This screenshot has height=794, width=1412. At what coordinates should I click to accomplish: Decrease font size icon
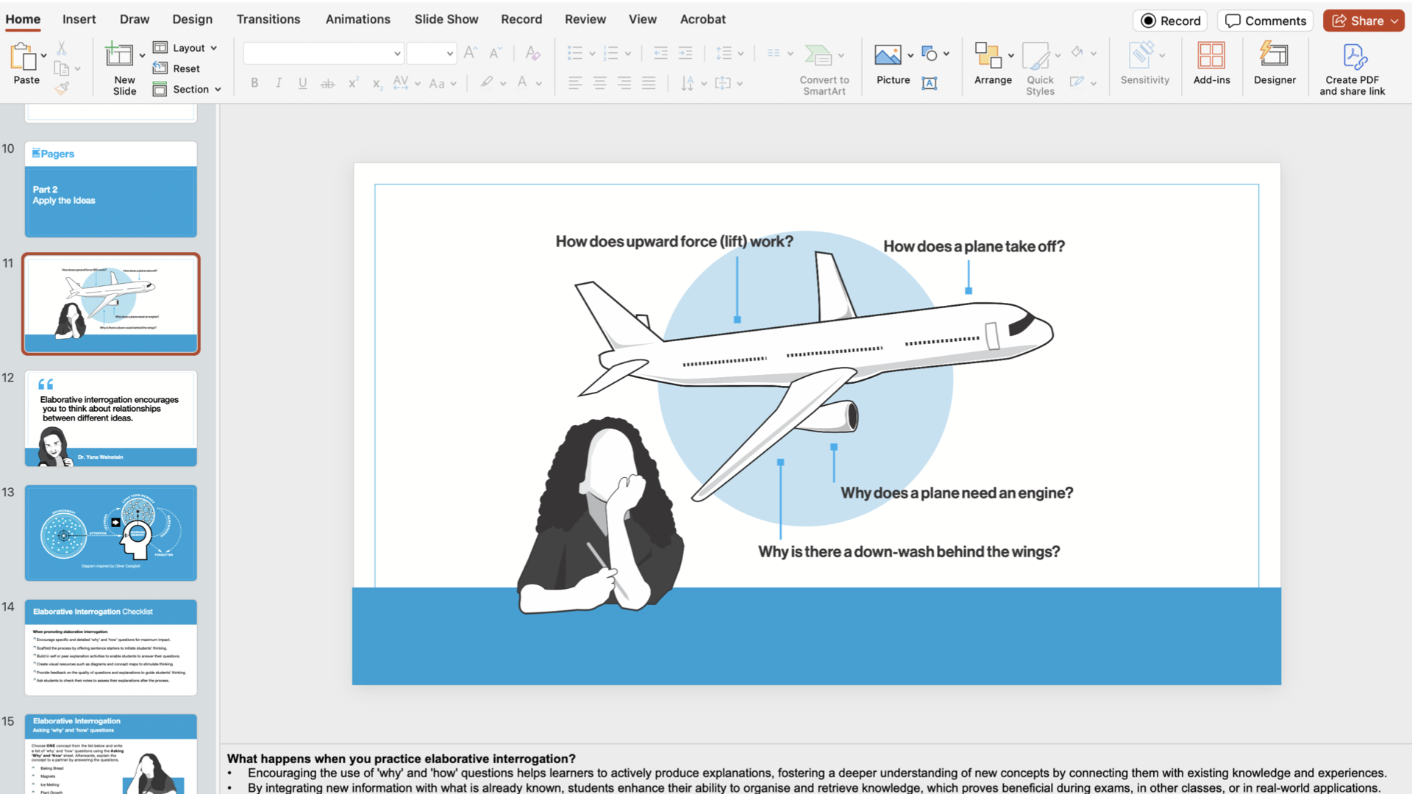click(496, 53)
